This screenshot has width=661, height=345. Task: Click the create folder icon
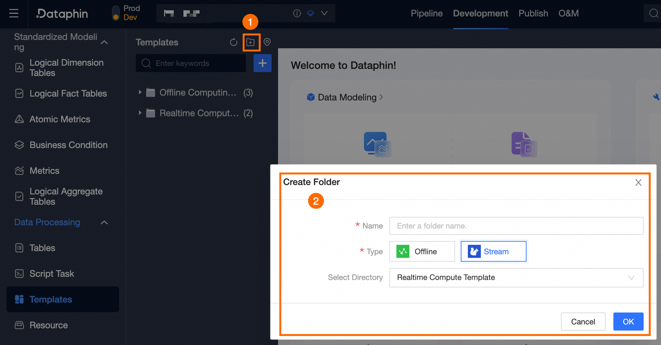click(250, 42)
